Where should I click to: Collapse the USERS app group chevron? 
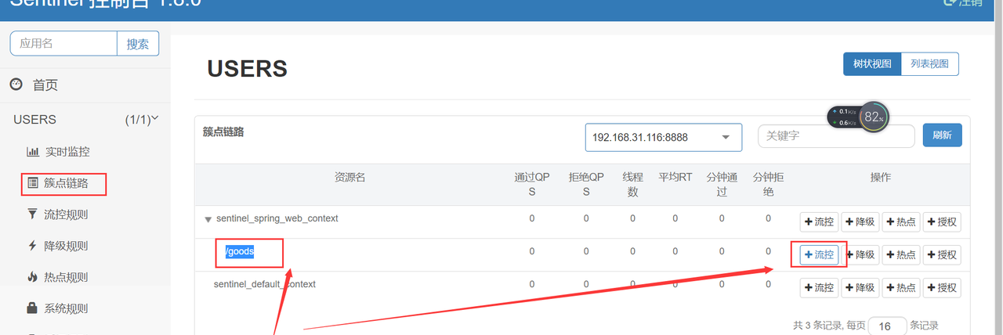click(154, 118)
